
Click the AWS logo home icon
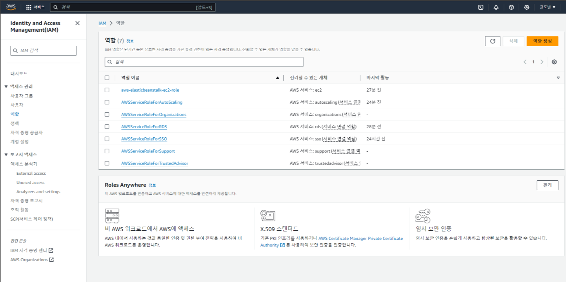(x=11, y=7)
